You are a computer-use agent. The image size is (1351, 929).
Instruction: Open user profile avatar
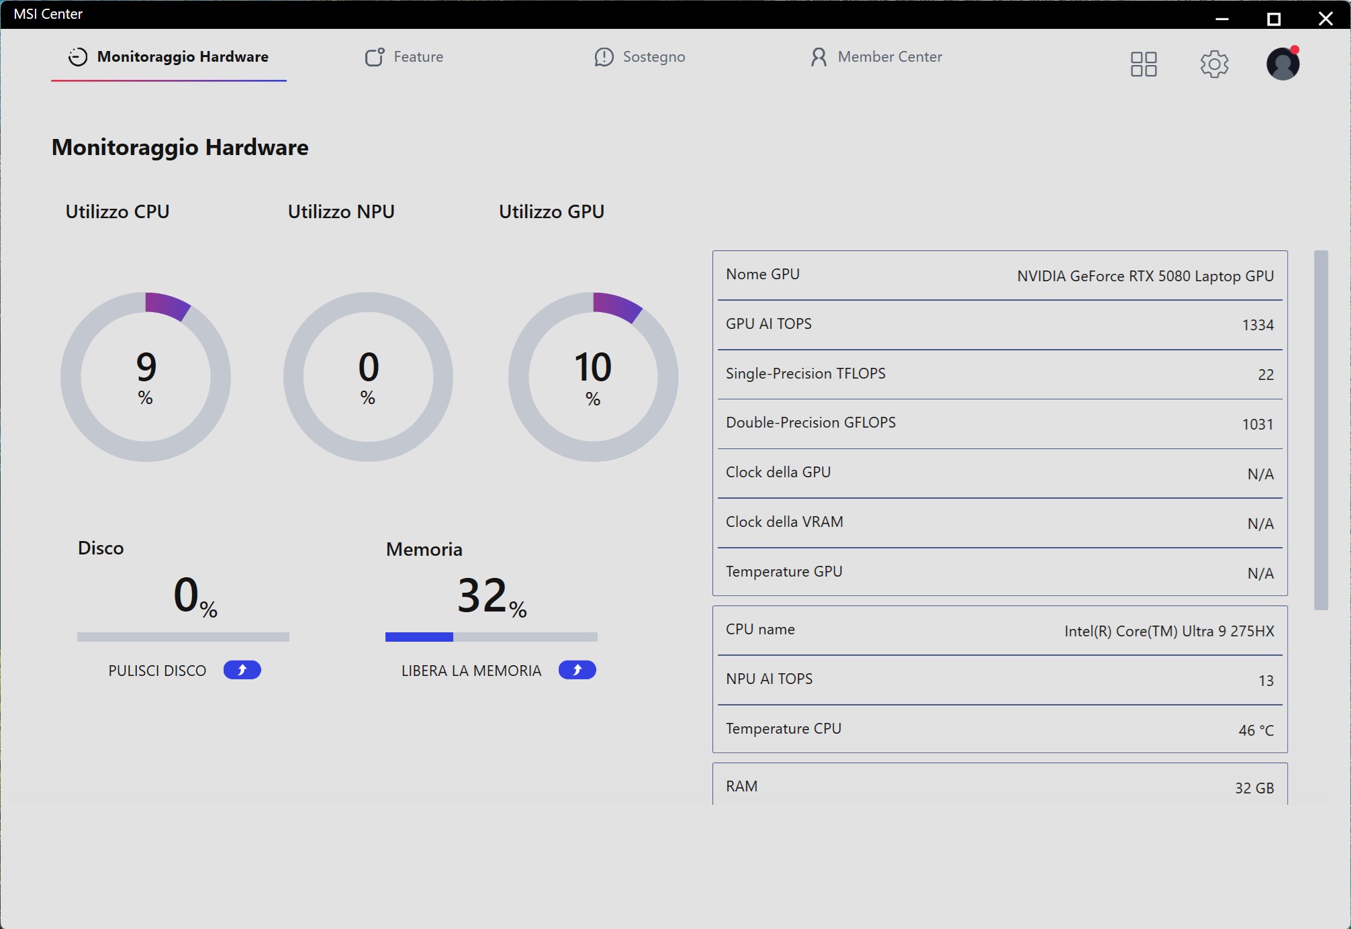1283,64
